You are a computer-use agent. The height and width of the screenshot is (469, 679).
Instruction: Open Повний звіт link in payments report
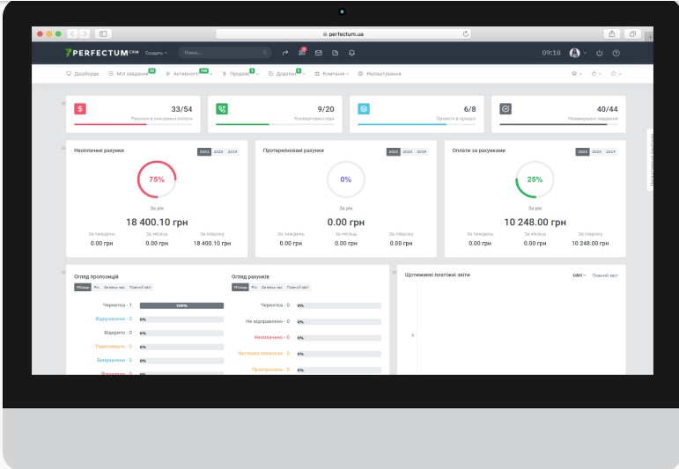[x=605, y=275]
